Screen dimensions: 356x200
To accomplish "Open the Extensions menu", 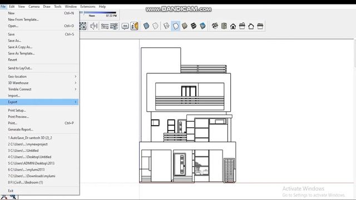I will 88,7.
